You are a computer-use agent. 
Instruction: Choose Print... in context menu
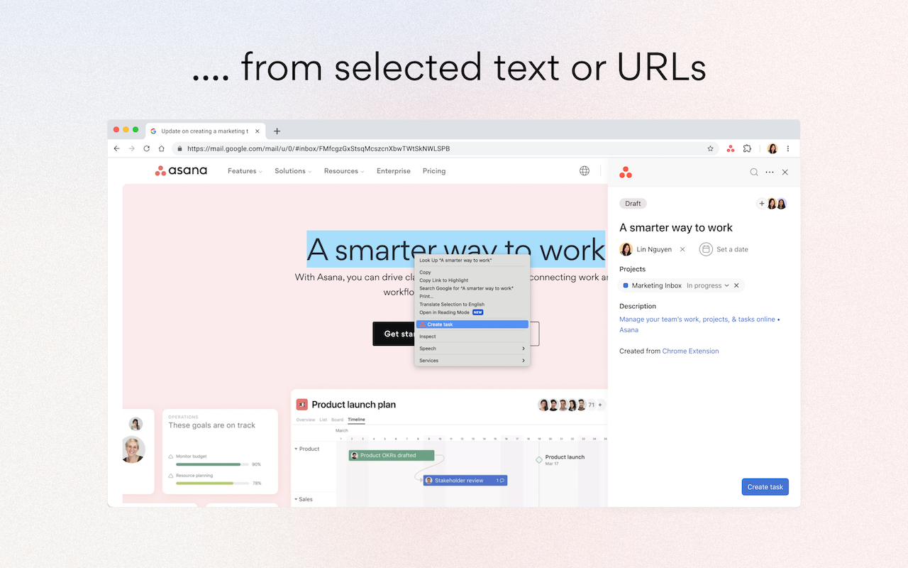(x=472, y=296)
